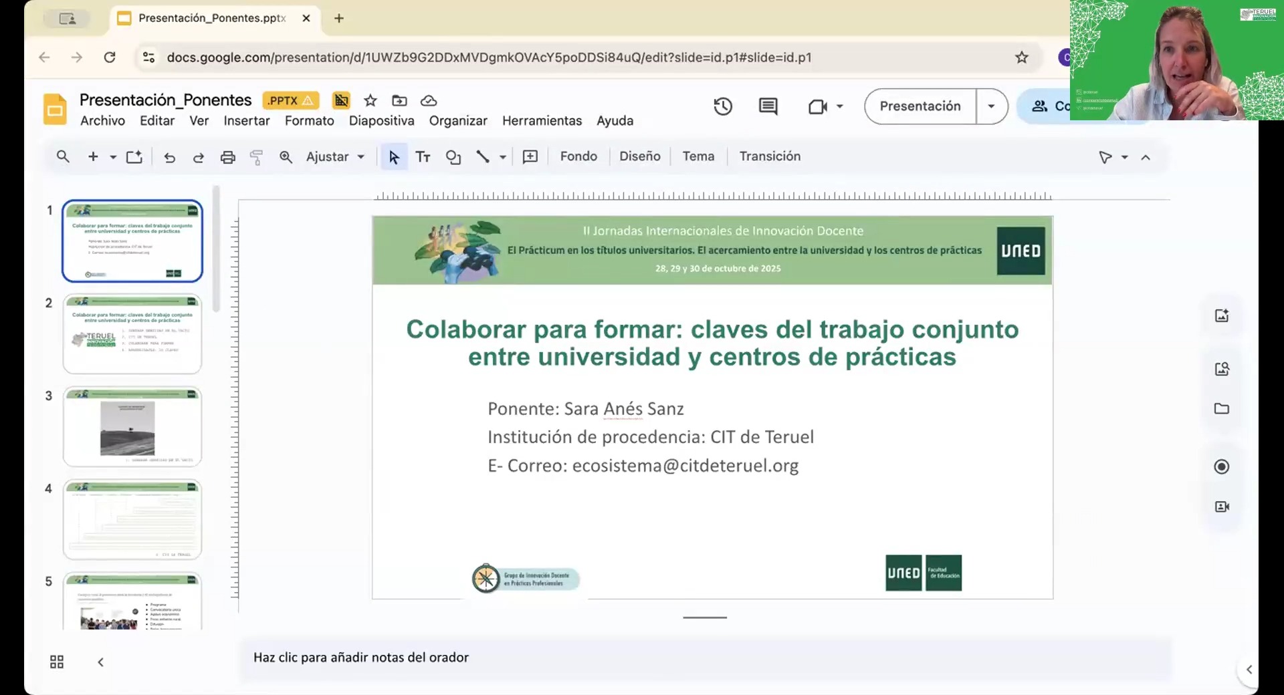This screenshot has width=1284, height=695.
Task: Select the shape insertion tool
Action: point(453,156)
